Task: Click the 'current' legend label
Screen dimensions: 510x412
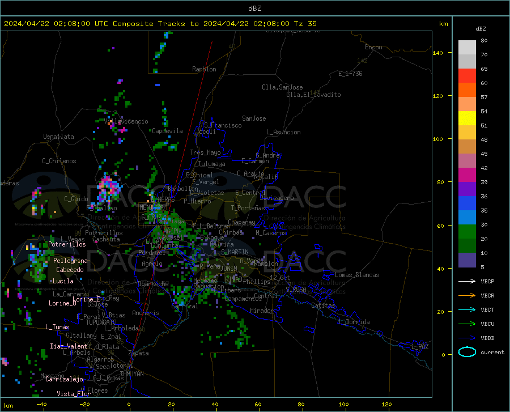Action: point(492,352)
